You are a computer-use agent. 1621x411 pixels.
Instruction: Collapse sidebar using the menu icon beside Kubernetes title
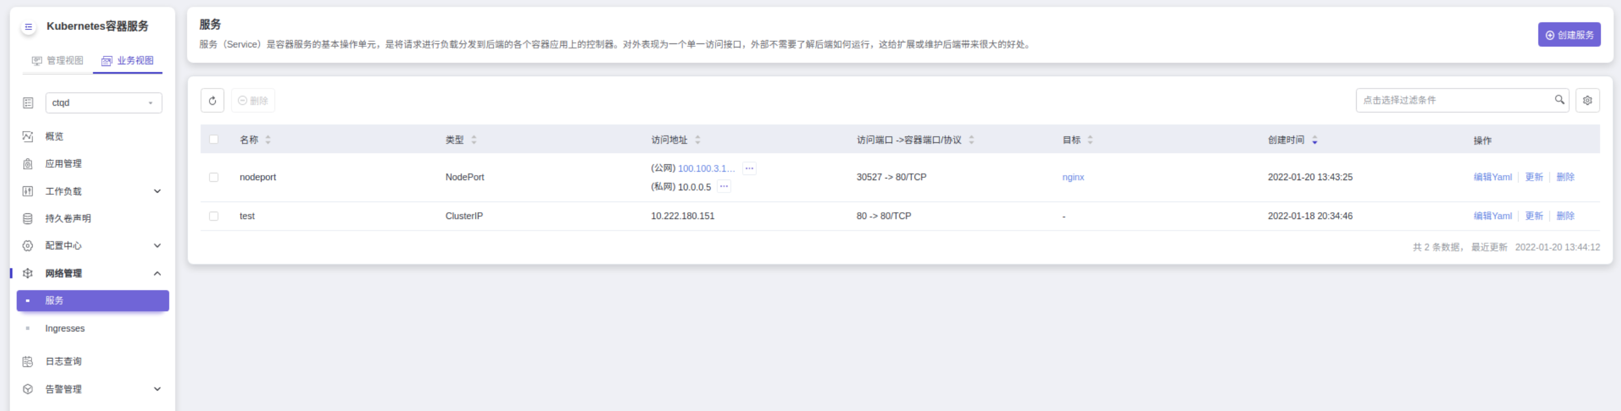(x=28, y=27)
